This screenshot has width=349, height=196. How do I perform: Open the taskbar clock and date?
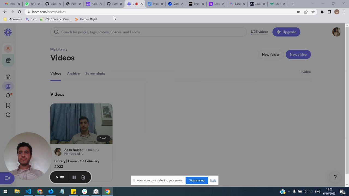(329, 192)
